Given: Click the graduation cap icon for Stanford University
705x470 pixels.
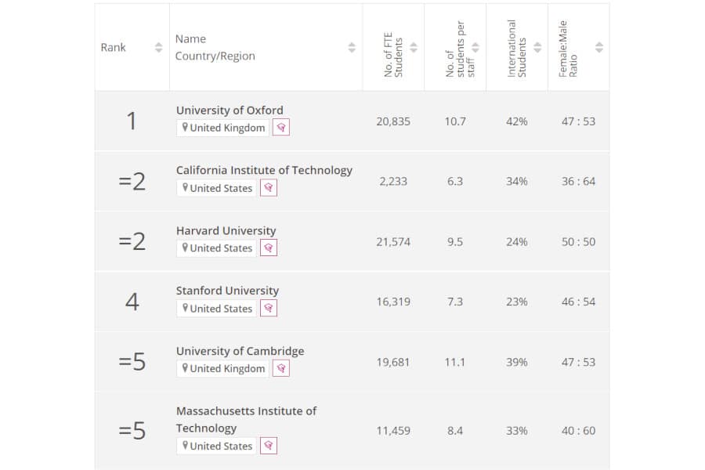Looking at the screenshot, I should (269, 308).
